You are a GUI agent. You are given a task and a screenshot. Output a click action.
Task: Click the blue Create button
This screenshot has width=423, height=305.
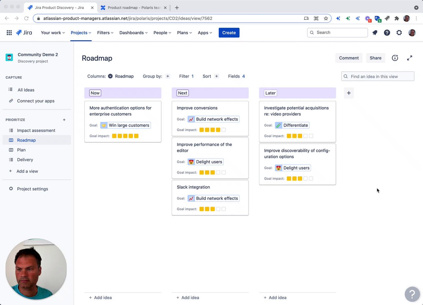[229, 33]
